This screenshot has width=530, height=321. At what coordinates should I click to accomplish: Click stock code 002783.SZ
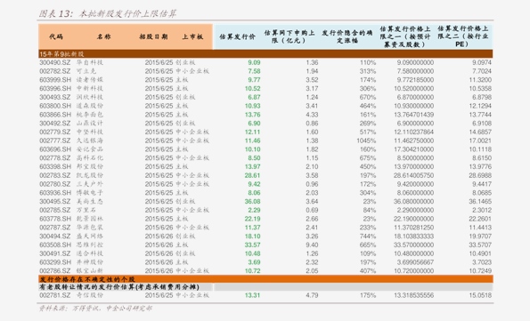[x=54, y=175]
